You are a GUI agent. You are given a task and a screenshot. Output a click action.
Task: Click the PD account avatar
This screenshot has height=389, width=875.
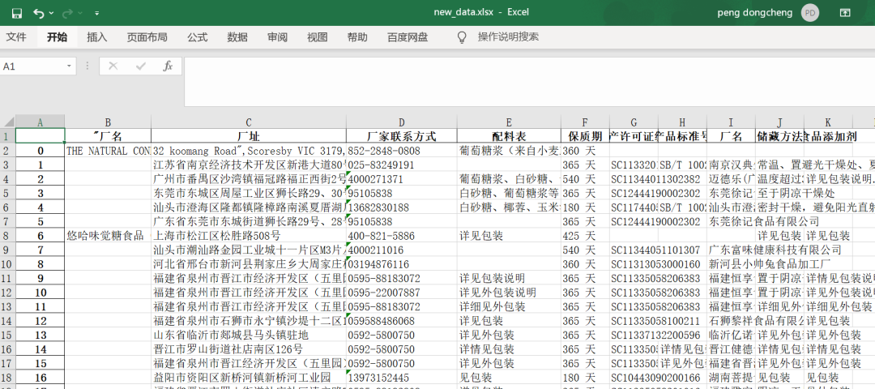[809, 12]
